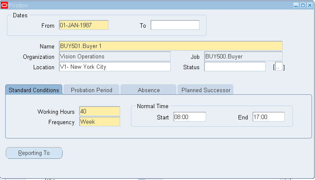The width and height of the screenshot is (315, 180).
Task: Click the red Oracle icon in title bar
Action: pos(4,5)
